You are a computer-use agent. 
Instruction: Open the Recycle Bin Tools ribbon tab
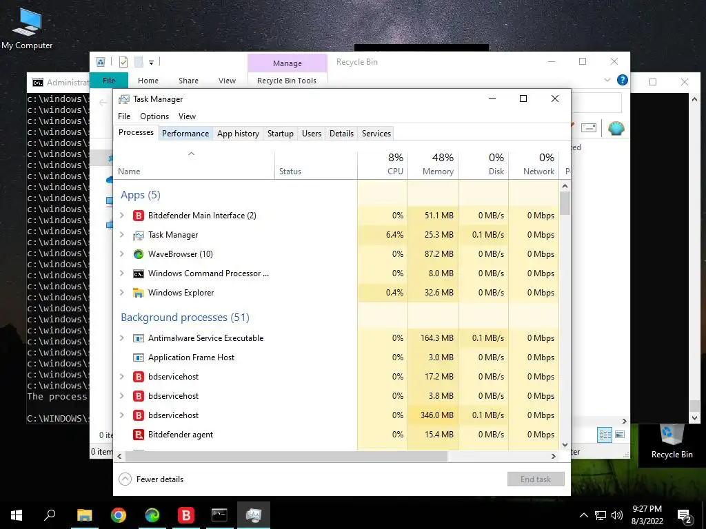click(x=287, y=81)
